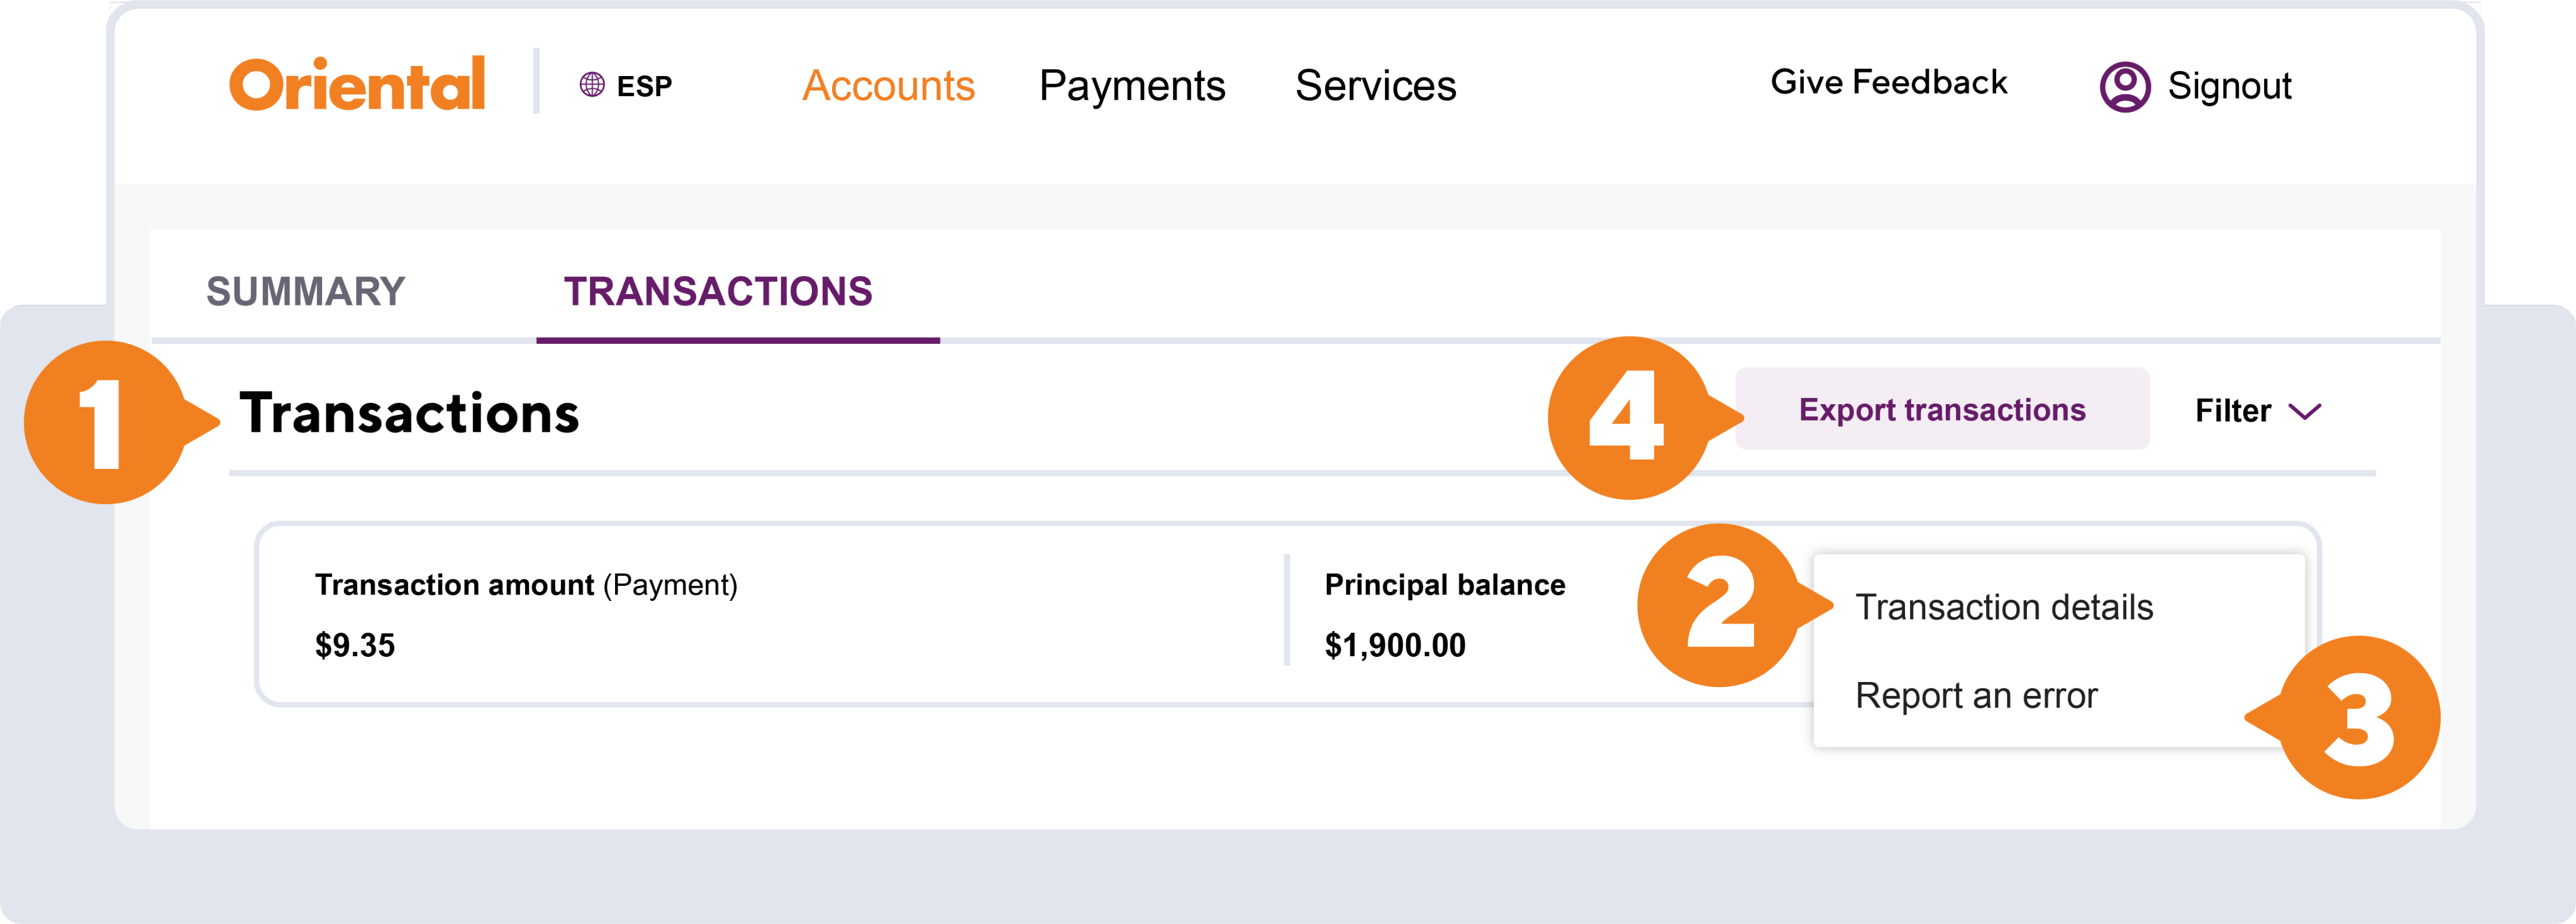Switch language via the ESP label
The width and height of the screenshot is (2576, 924).
644,87
